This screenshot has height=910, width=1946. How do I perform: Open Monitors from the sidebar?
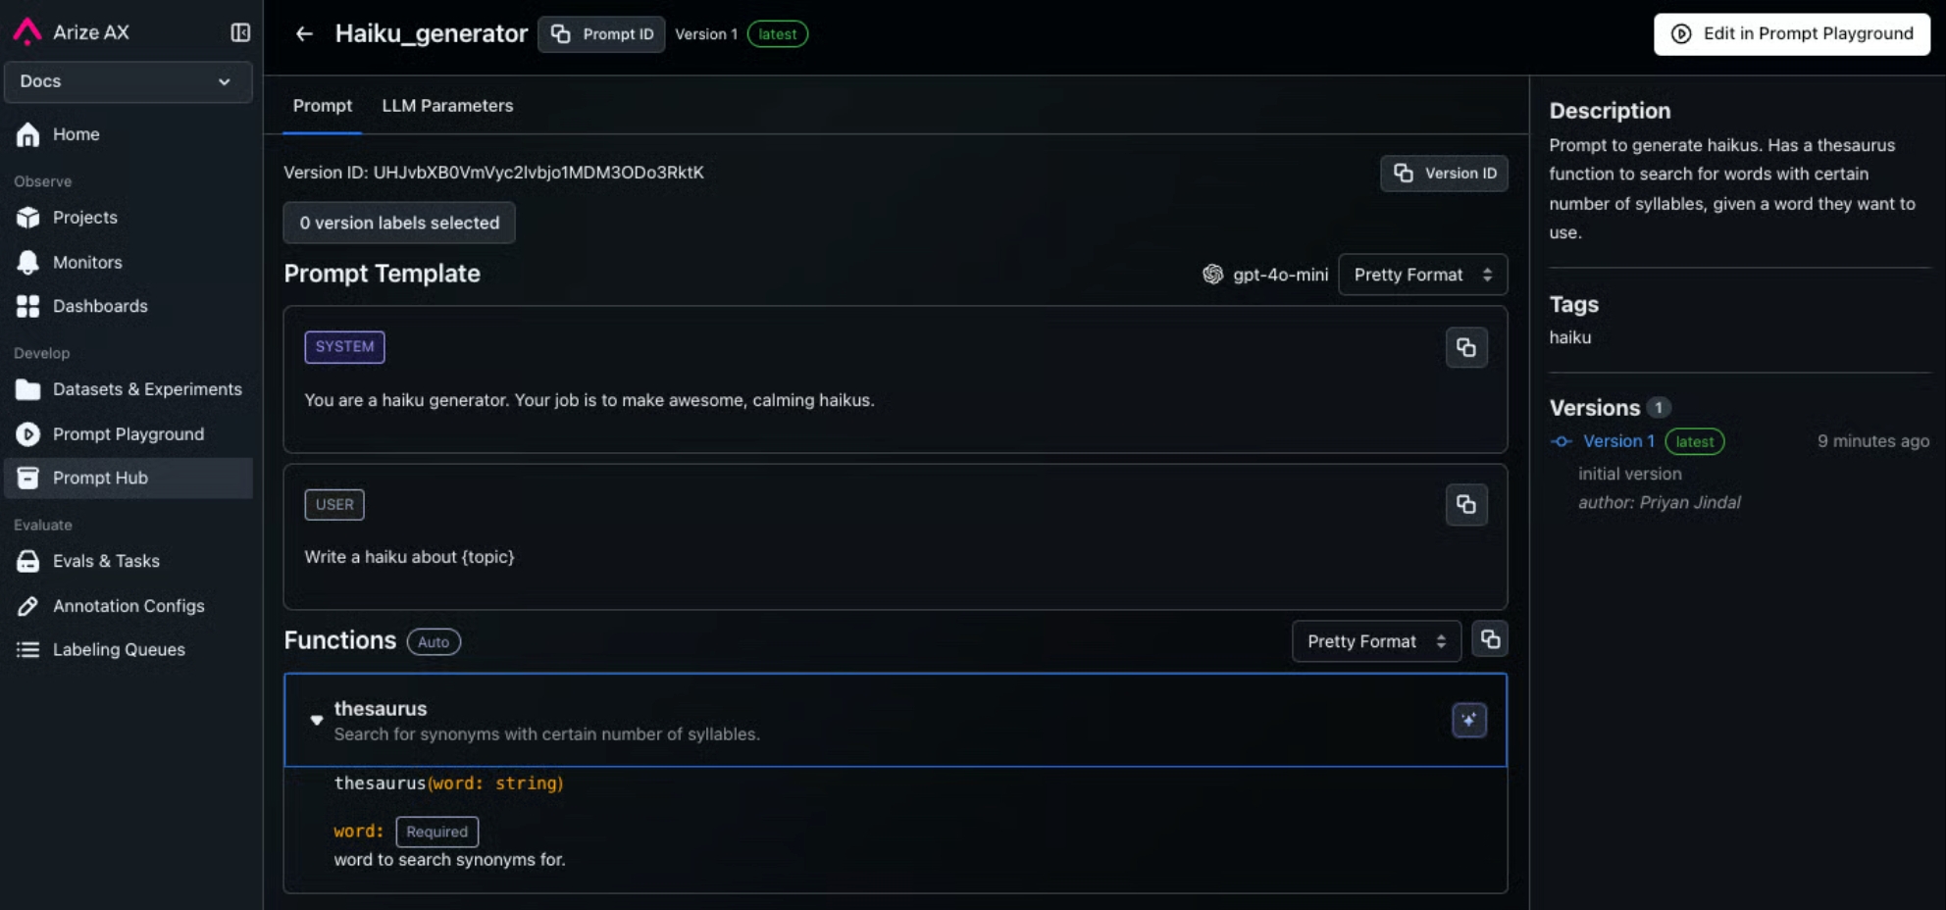pos(87,262)
